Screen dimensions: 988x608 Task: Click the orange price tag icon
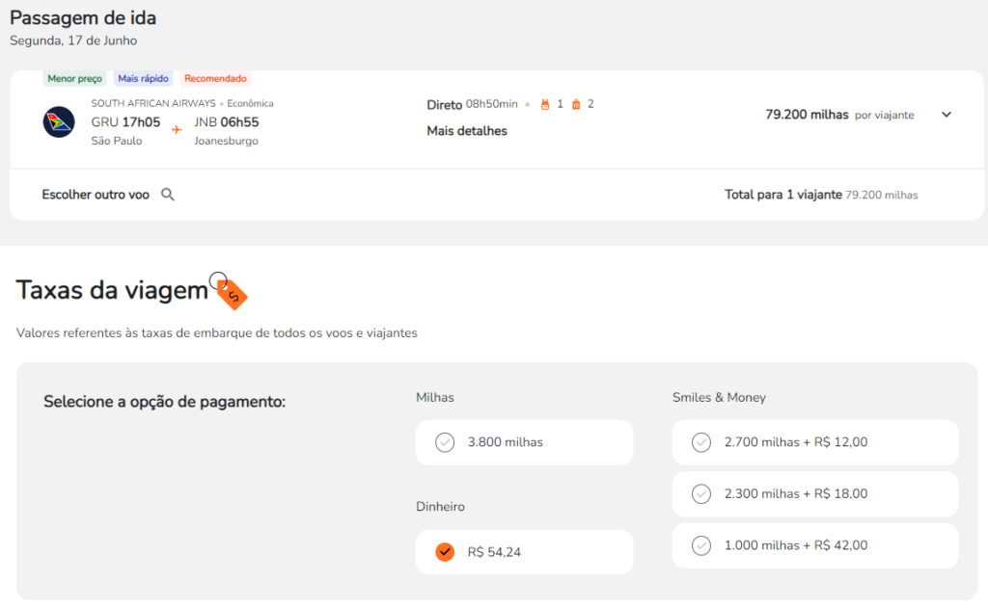pos(230,291)
